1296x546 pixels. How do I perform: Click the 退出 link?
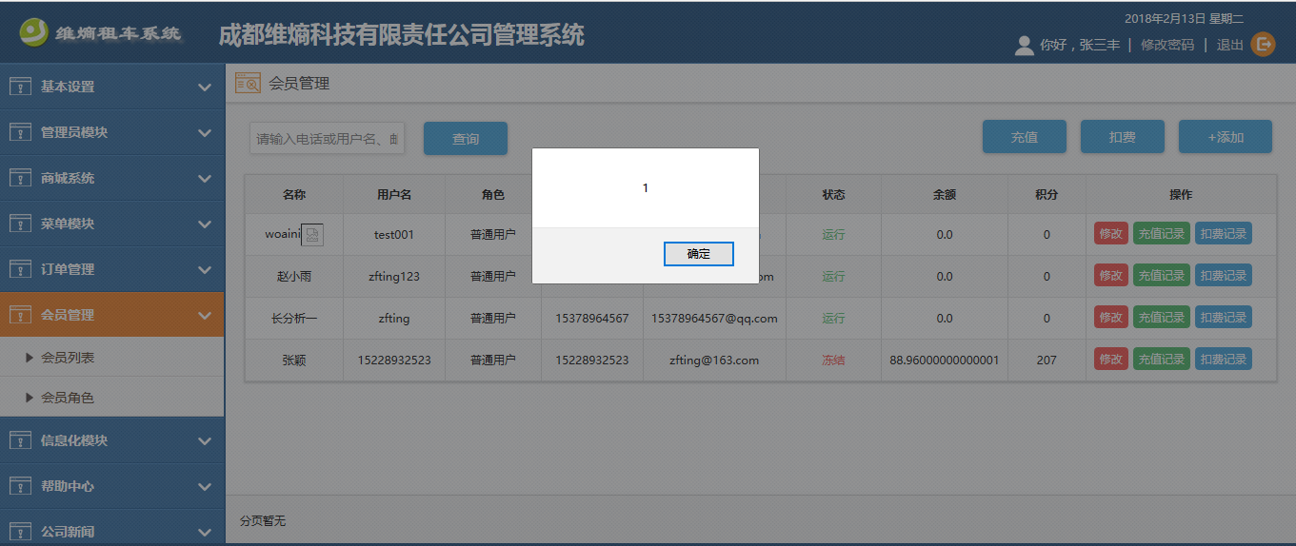1230,45
